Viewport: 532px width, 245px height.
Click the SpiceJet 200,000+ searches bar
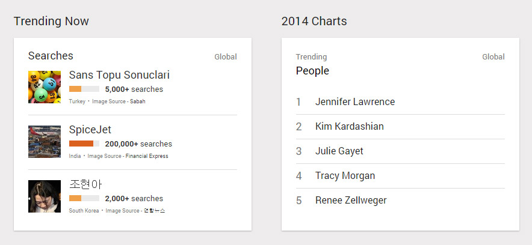tap(84, 144)
